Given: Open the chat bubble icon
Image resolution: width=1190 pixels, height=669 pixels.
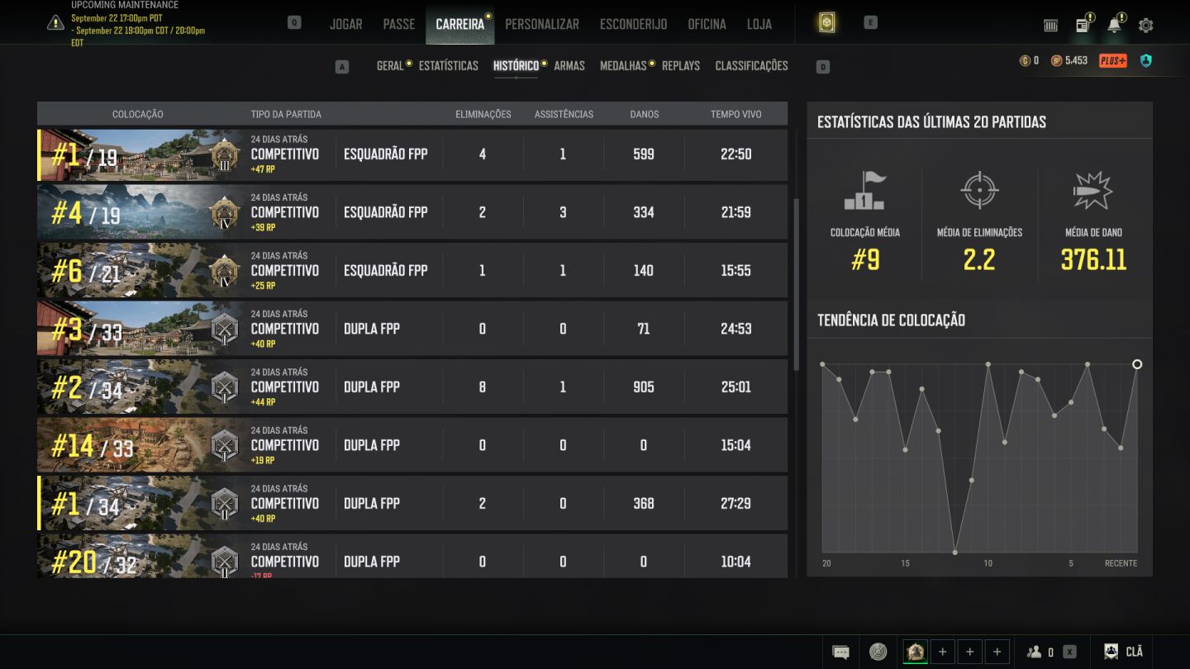Looking at the screenshot, I should click(x=840, y=652).
